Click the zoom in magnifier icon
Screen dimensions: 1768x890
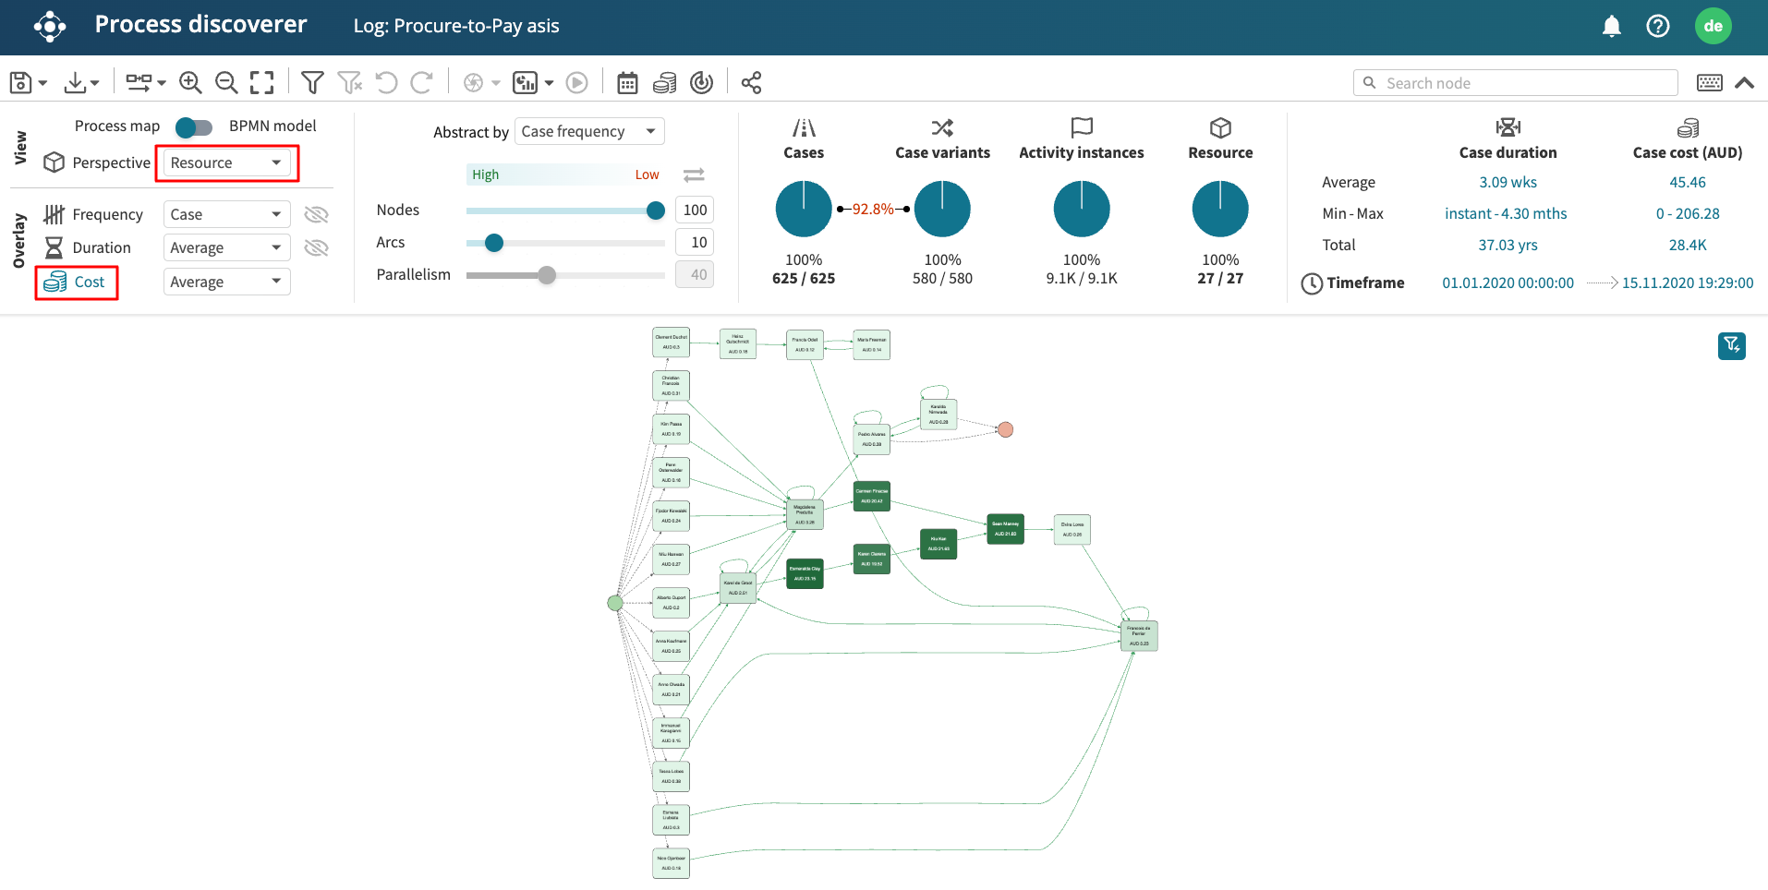click(190, 83)
